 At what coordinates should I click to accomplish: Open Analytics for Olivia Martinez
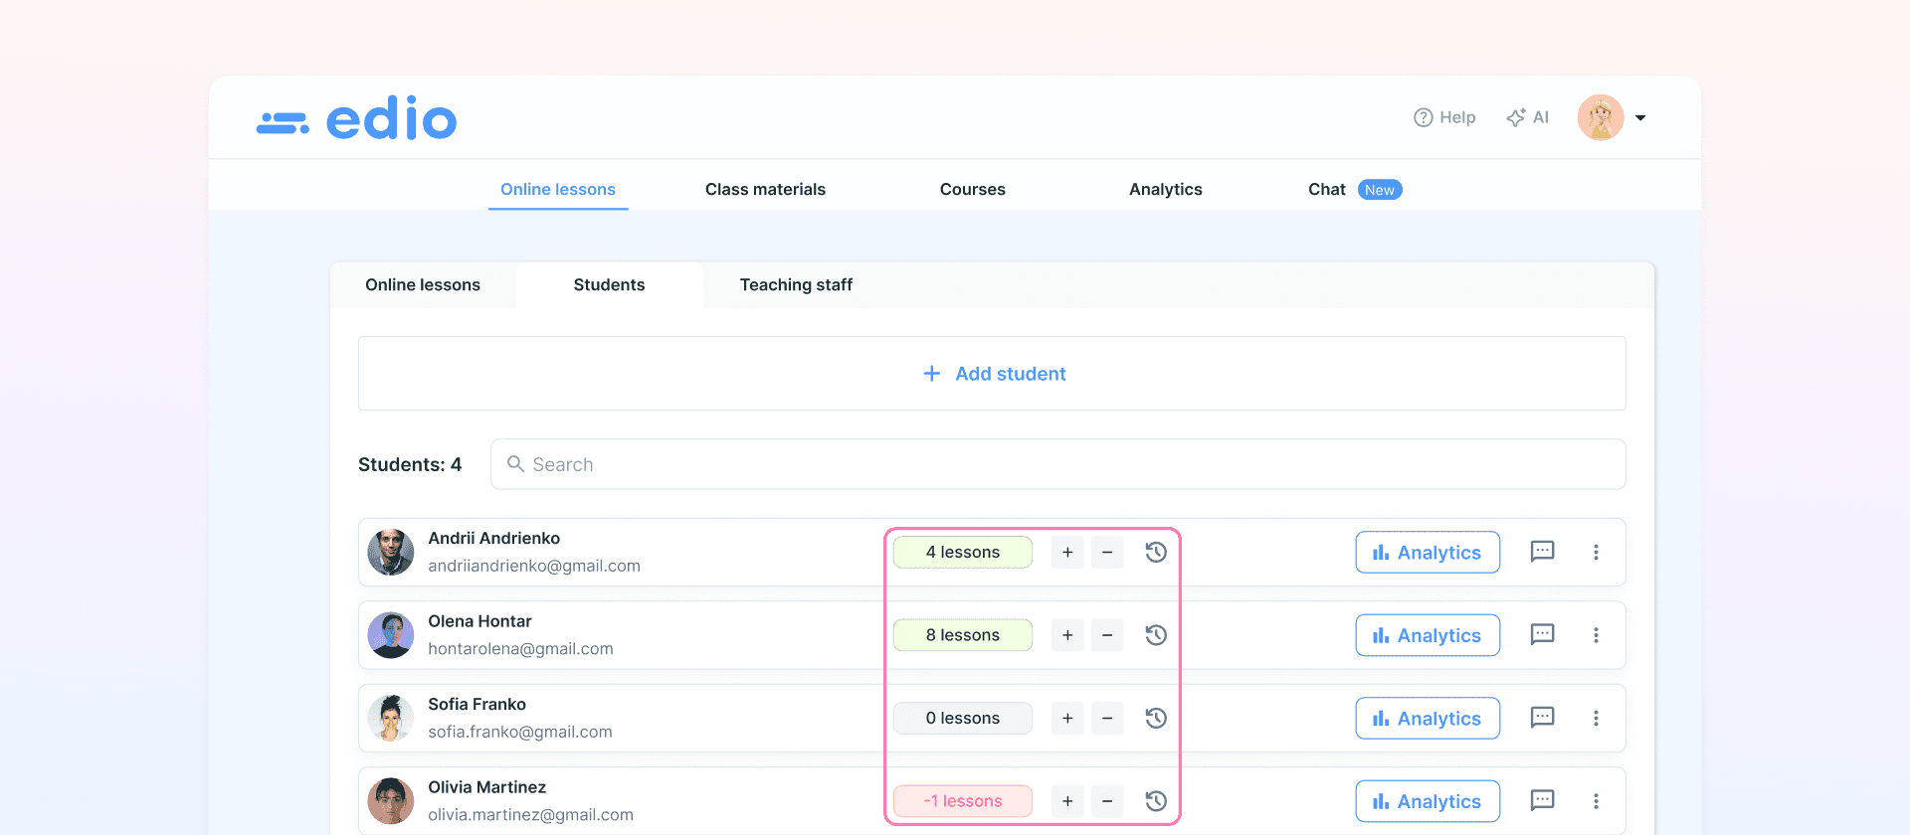coord(1428,801)
